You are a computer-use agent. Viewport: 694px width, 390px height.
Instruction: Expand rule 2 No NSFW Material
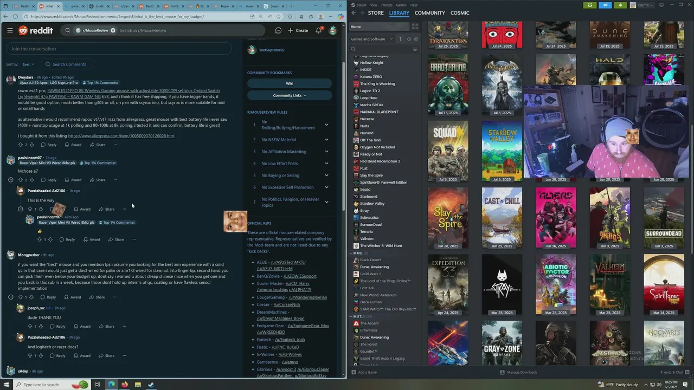coord(326,140)
